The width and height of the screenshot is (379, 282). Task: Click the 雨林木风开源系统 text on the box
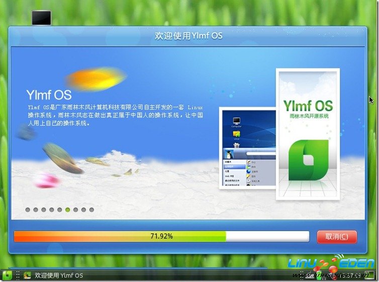tap(309, 116)
